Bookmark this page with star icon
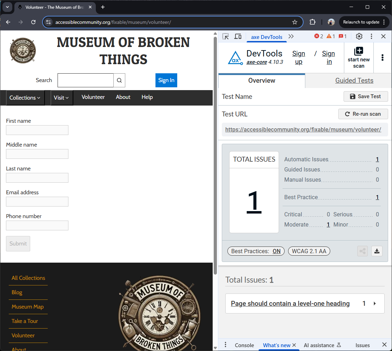This screenshot has height=351, width=392. (295, 22)
